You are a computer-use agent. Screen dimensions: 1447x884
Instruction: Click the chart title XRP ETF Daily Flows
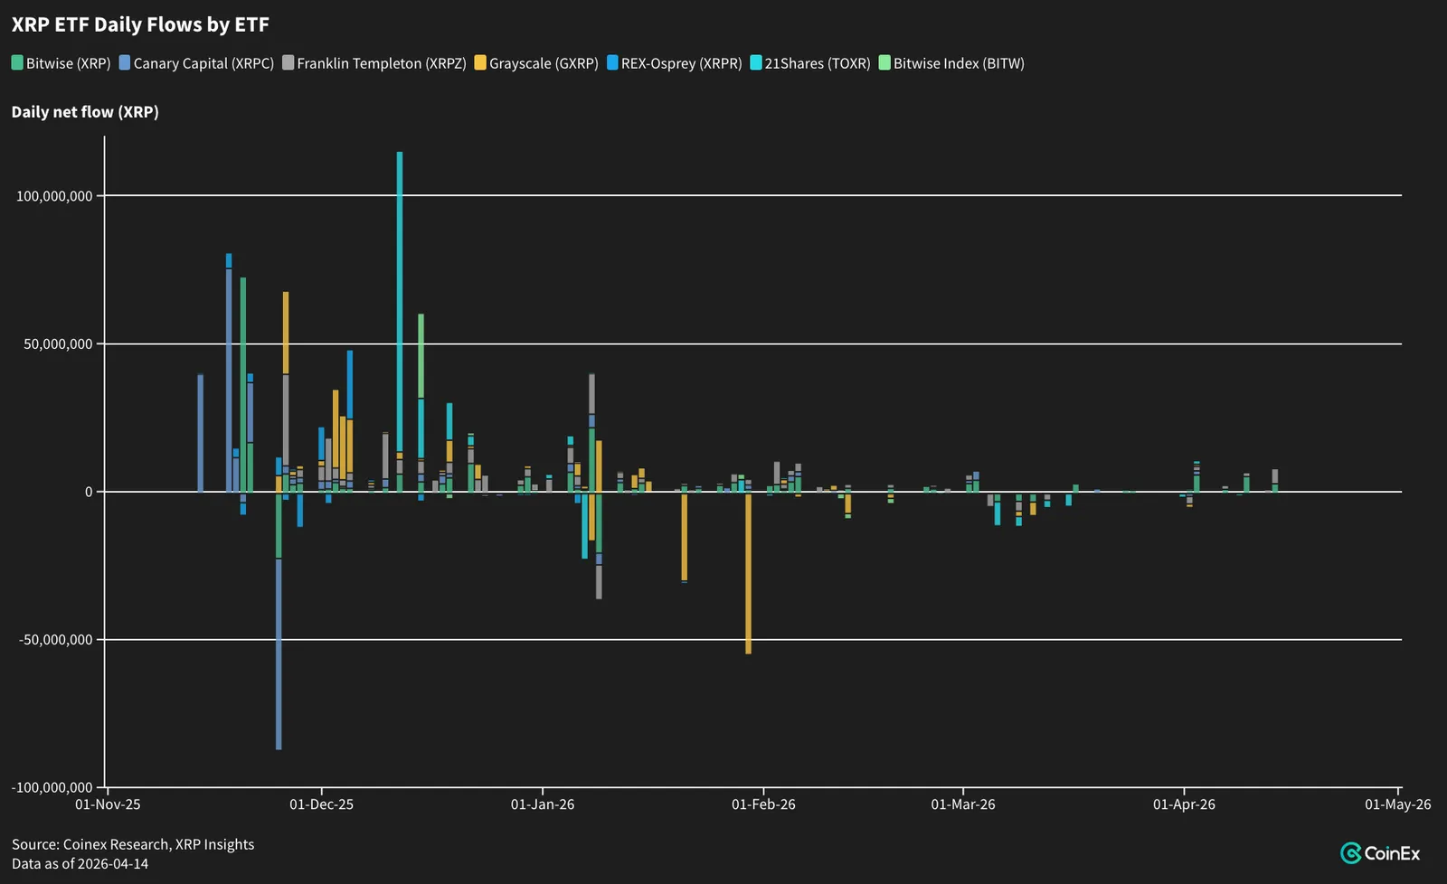tap(140, 24)
